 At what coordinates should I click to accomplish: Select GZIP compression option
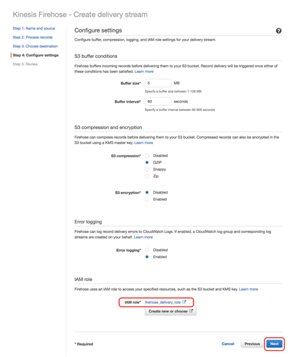click(147, 162)
